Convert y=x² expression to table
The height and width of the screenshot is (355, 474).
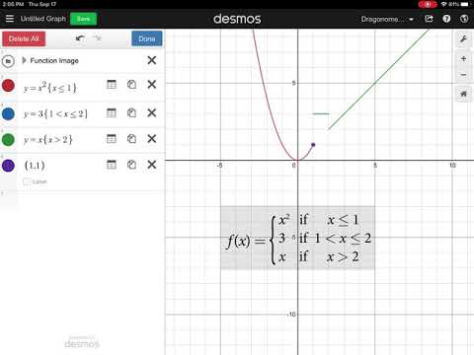112,85
